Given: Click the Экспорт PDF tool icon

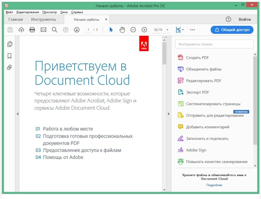Looking at the screenshot, I should pos(181,92).
